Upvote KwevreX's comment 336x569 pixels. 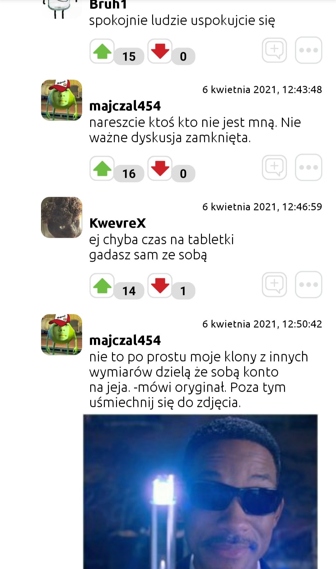point(102,285)
